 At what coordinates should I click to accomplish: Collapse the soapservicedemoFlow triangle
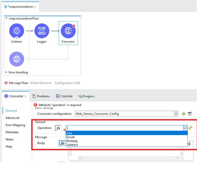6,18
